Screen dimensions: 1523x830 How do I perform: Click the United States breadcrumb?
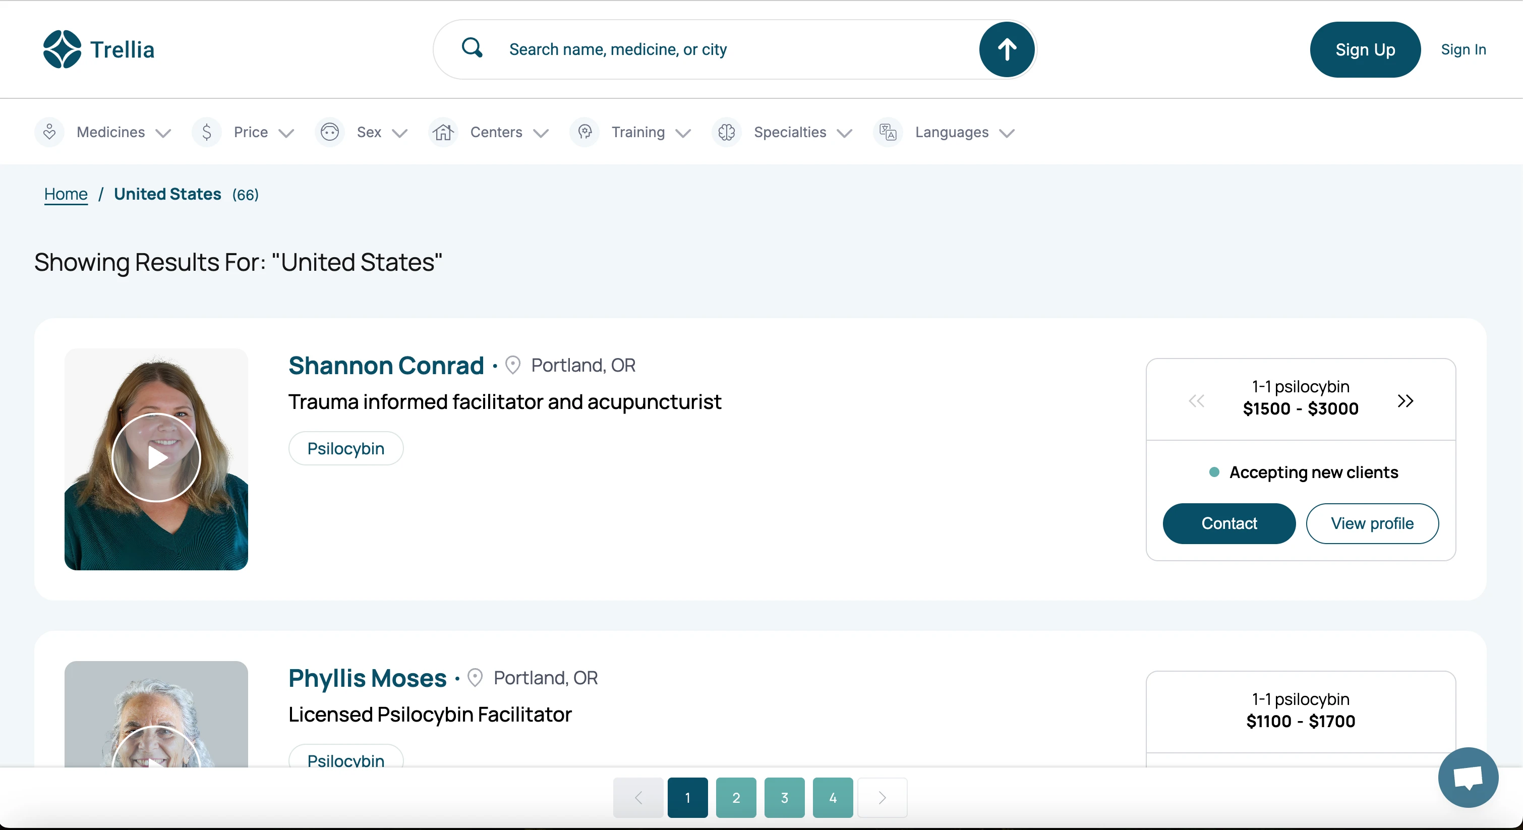[167, 194]
